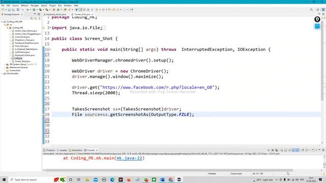Click Remove All Terminated Launches in Console
The width and height of the screenshot is (326, 183).
[276, 150]
